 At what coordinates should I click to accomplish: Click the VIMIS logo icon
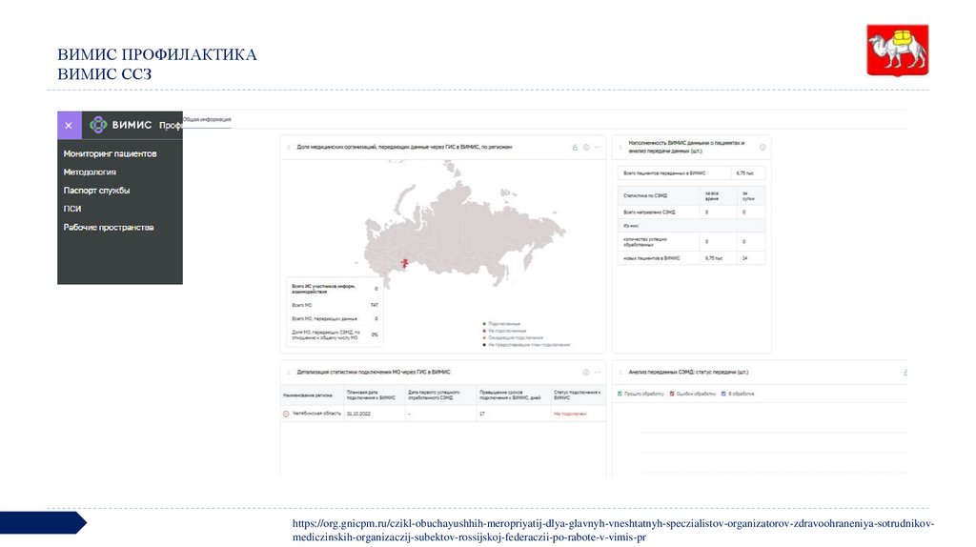coord(98,125)
